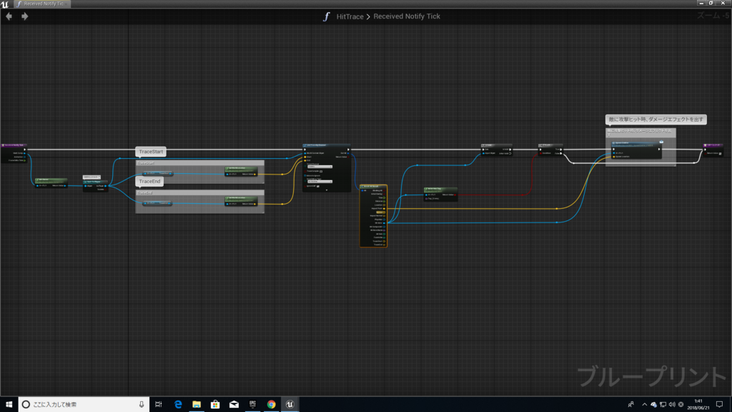Click the Frame Delta Time output pin
Viewport: 732px width, 412px height.
click(25, 160)
